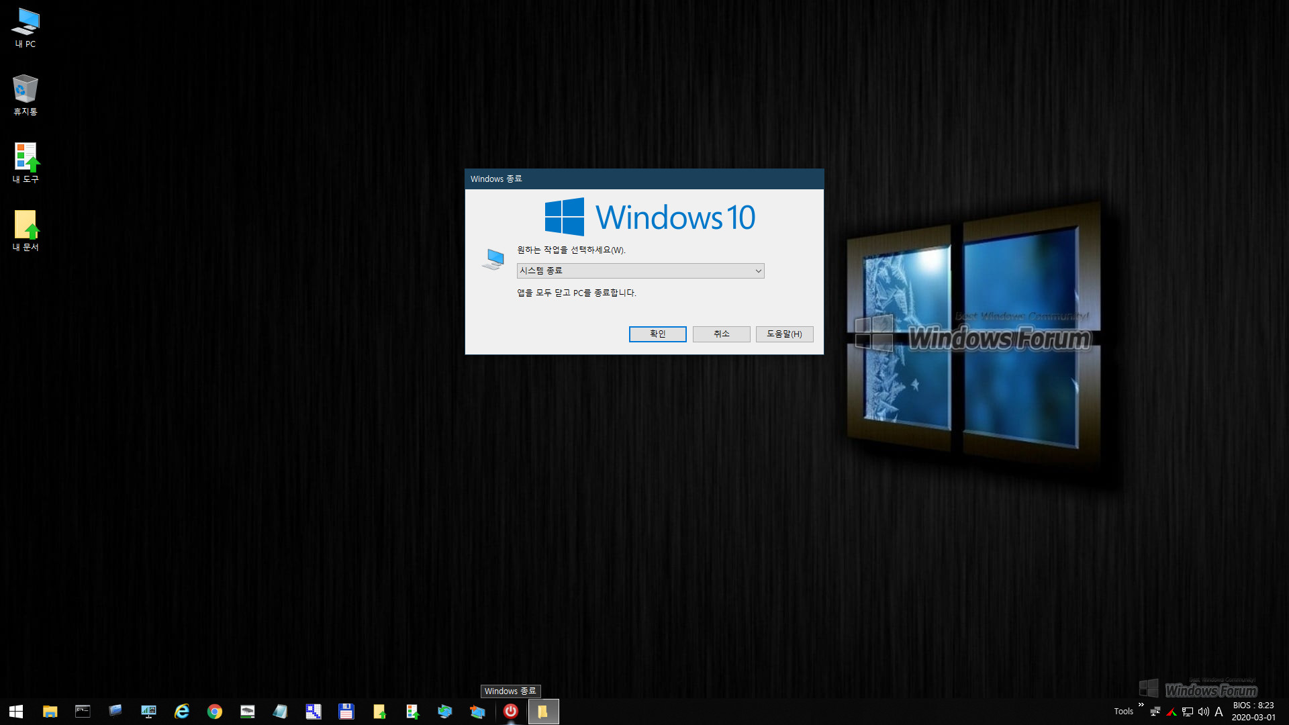Viewport: 1289px width, 725px height.
Task: Open the computer sync arrows taskbar icon
Action: click(444, 712)
